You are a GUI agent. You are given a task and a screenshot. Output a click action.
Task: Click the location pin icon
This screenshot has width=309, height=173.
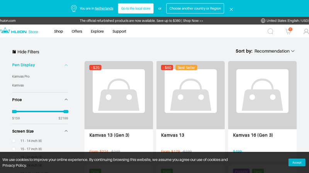pyautogui.click(x=74, y=8)
